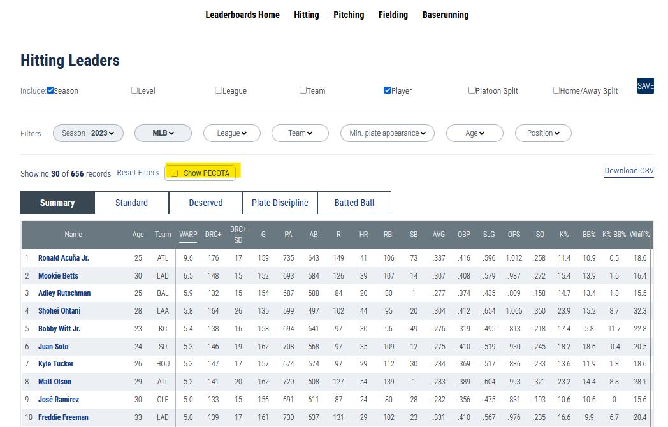This screenshot has height=427, width=668.
Task: Open Bobby Witt Jr. player page
Action: click(59, 329)
